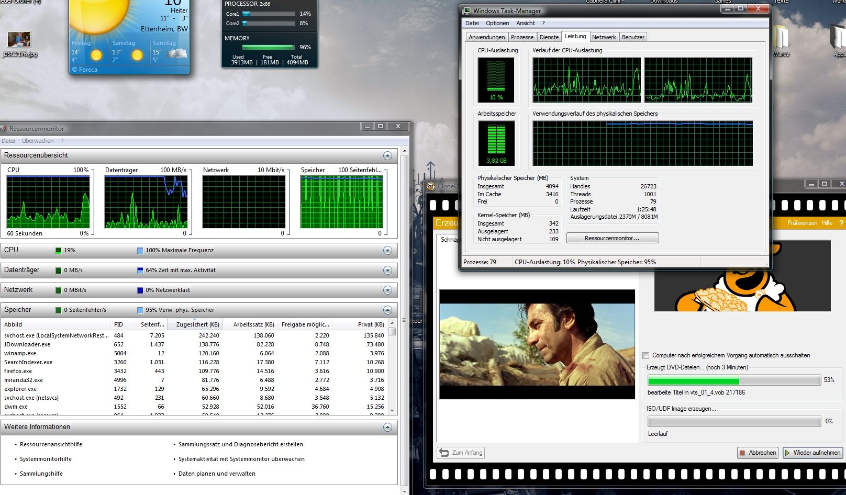Open the Optionen menu in Task-Manager
This screenshot has height=495, width=846.
[497, 23]
